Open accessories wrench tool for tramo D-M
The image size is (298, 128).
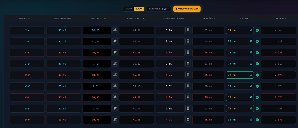pos(115,120)
